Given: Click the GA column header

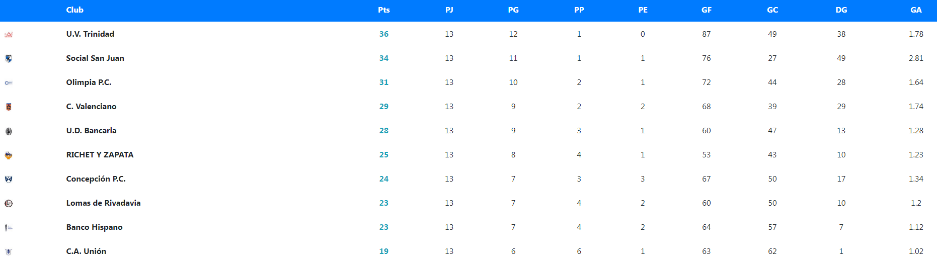Looking at the screenshot, I should pyautogui.click(x=916, y=10).
